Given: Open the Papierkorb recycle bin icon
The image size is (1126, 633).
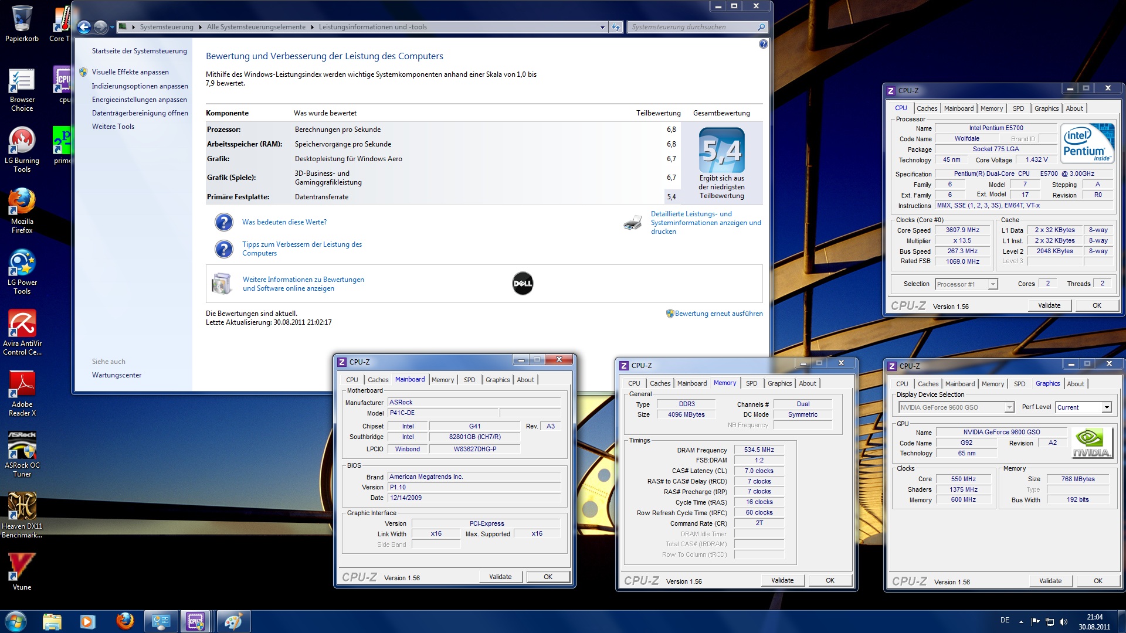Looking at the screenshot, I should click(x=22, y=23).
